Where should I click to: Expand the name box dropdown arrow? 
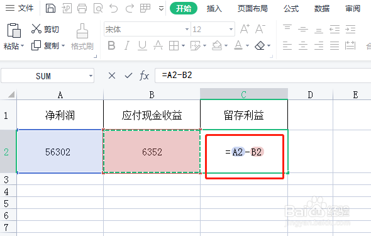[91, 76]
